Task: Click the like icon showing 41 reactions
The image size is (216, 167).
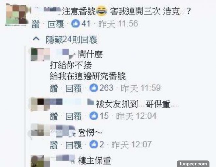Action: pos(76,24)
